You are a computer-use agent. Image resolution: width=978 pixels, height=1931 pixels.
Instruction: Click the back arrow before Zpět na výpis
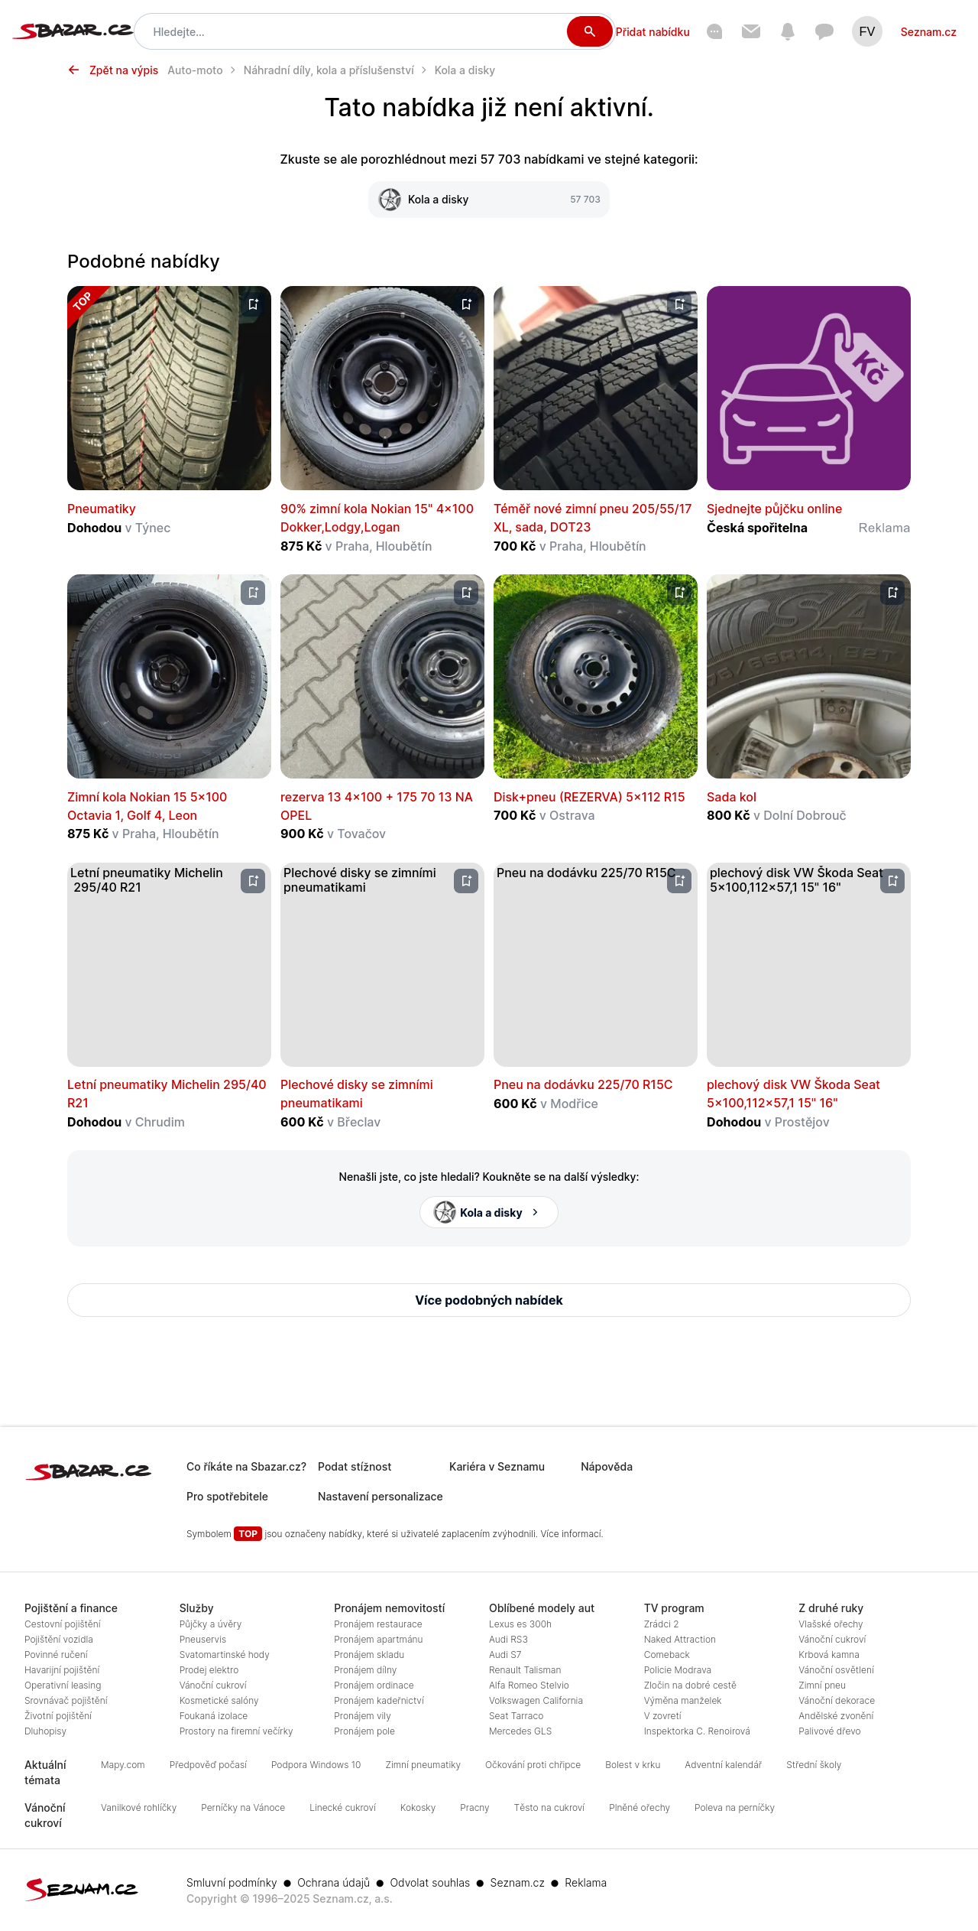tap(73, 70)
